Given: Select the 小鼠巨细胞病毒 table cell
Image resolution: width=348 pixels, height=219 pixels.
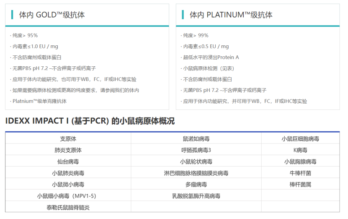Looking at the screenshot, I should click(300, 139).
